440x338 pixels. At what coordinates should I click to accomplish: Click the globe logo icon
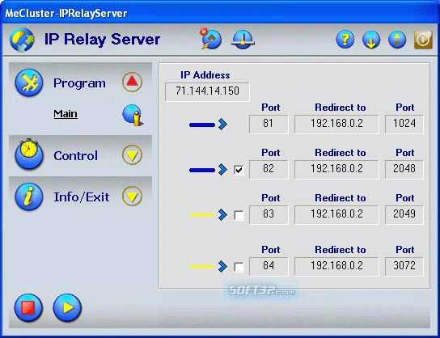(x=22, y=40)
